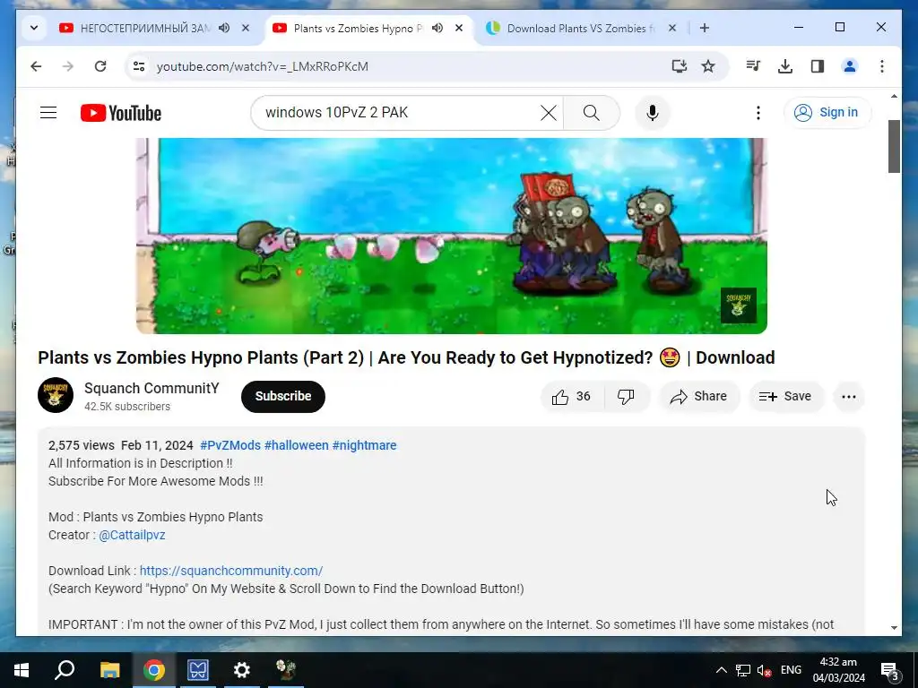Reload the current YouTube page
Screen dimensions: 918x688
coord(100,66)
